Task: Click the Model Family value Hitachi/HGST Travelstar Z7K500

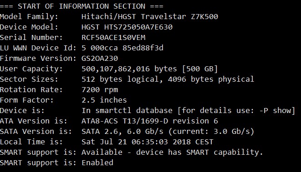Action: coord(150,17)
